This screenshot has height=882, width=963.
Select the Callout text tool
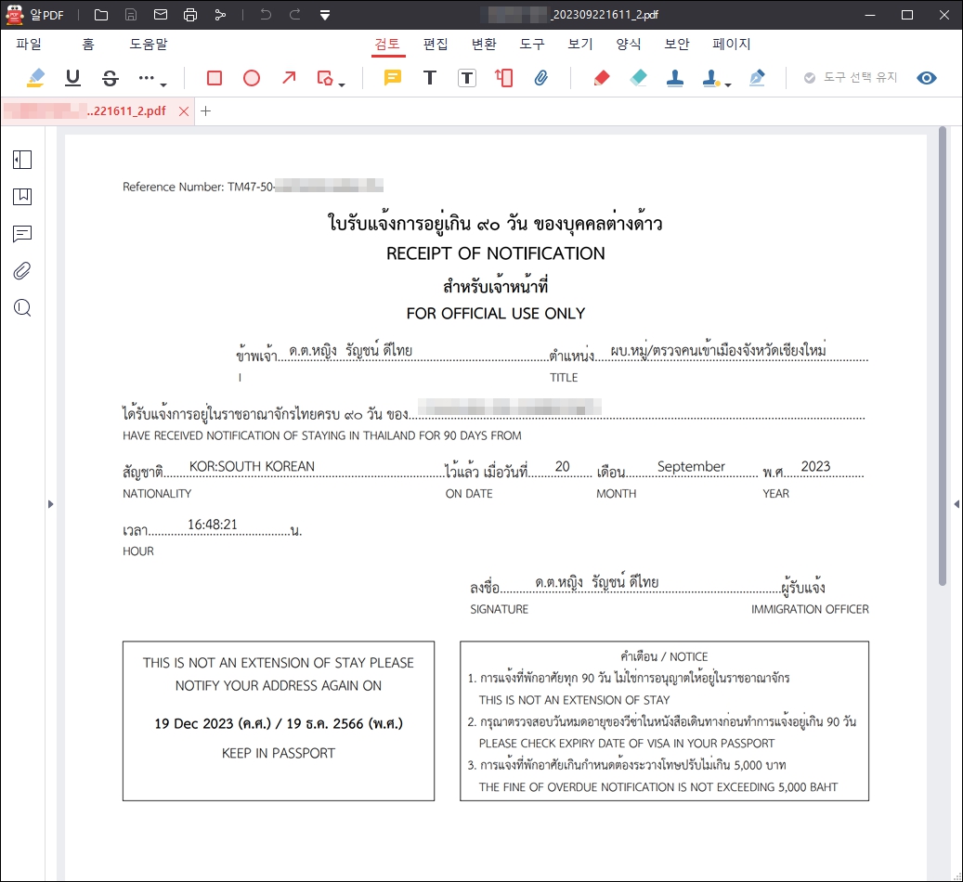point(503,78)
